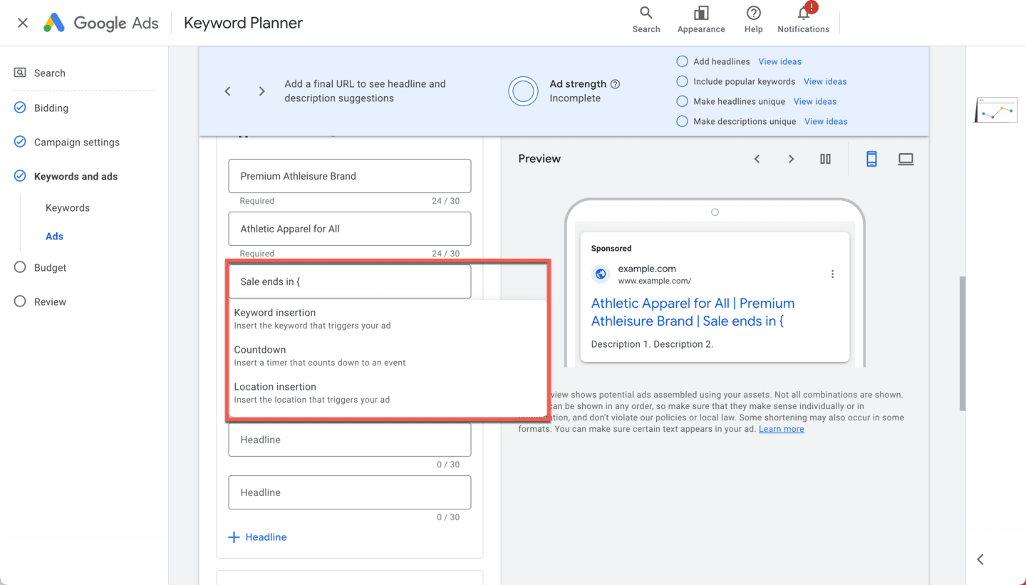Open the ad preview three-dot menu
The width and height of the screenshot is (1026, 585).
pos(832,274)
